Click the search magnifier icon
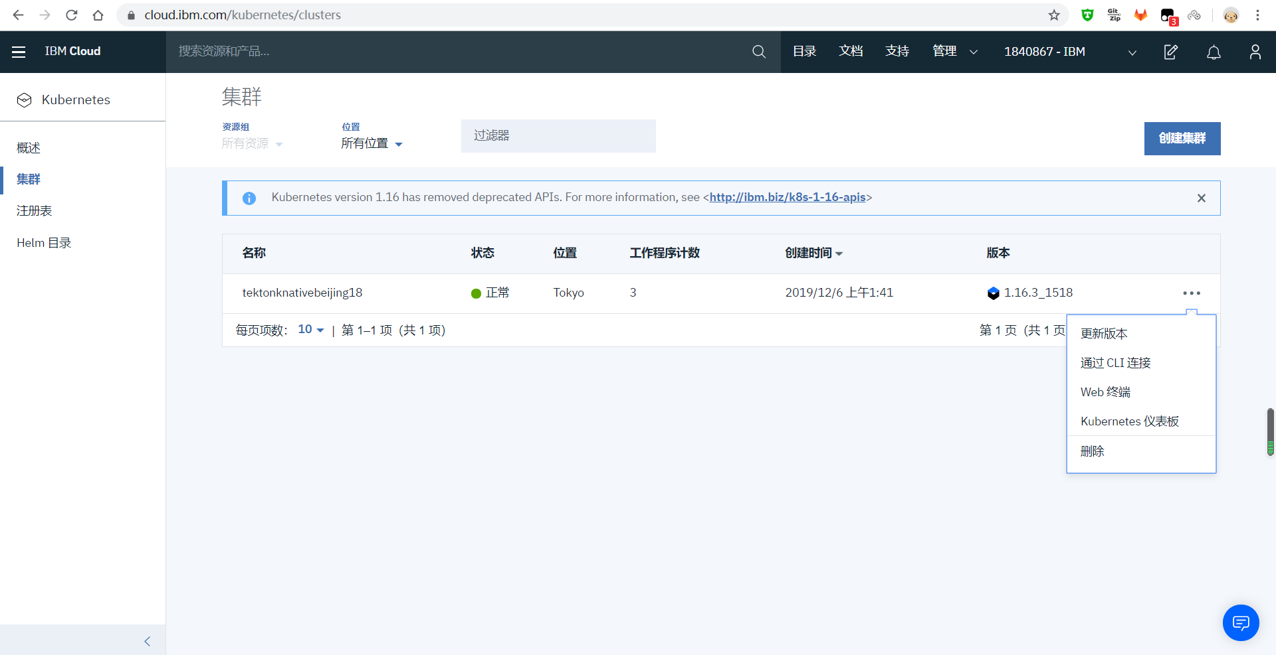Image resolution: width=1276 pixels, height=655 pixels. 759,52
